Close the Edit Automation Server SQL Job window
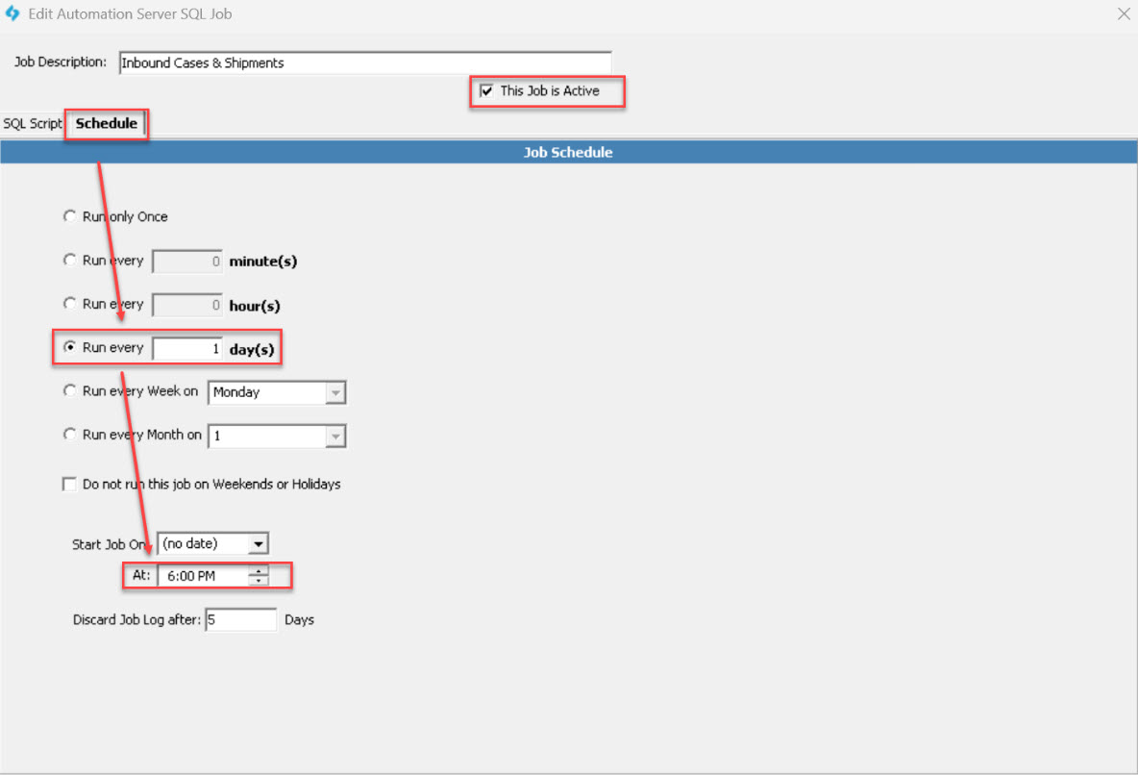The width and height of the screenshot is (1138, 775). click(x=1124, y=14)
